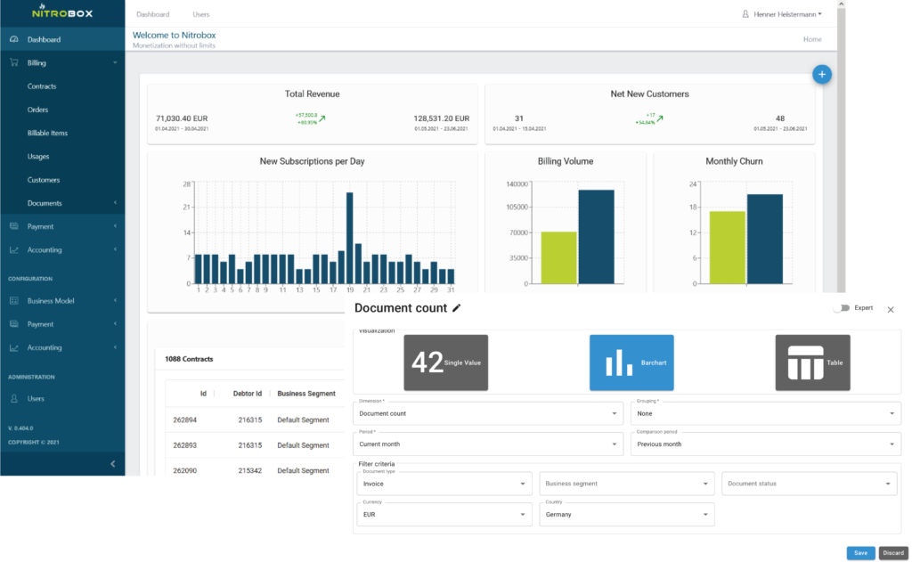Click the 128,531.20 EUR revenue value
The height and width of the screenshot is (562, 912).
[x=442, y=118]
